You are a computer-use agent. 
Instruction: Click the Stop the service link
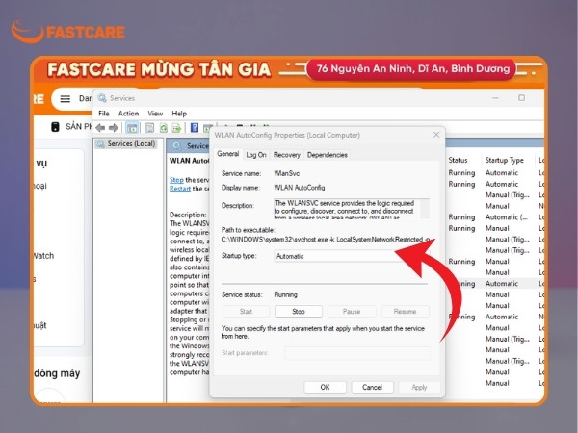coord(176,180)
